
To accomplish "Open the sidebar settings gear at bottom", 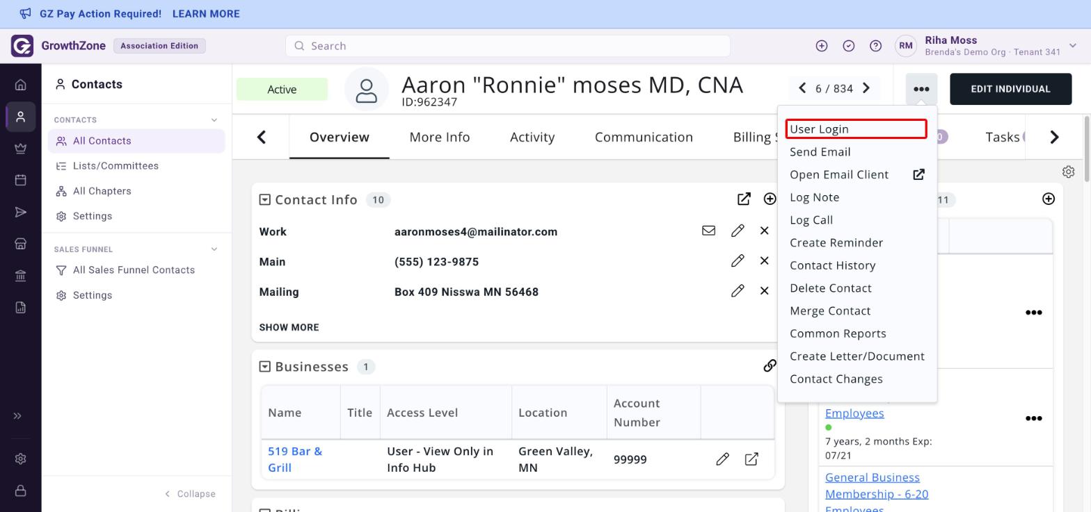I will point(21,459).
